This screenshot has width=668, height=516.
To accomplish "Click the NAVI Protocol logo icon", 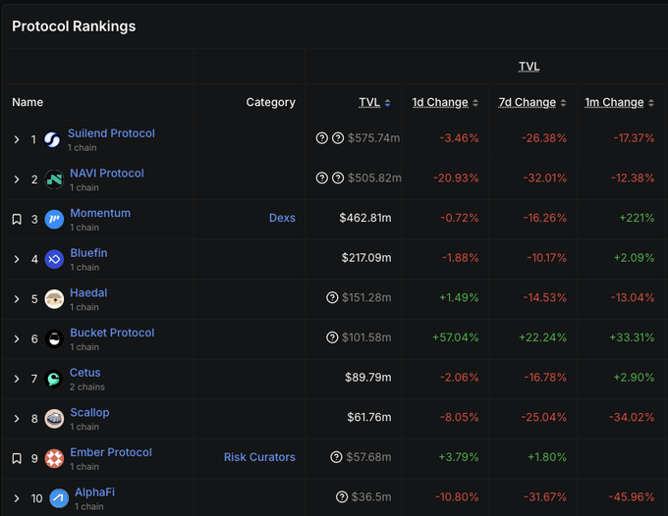I will coord(54,180).
